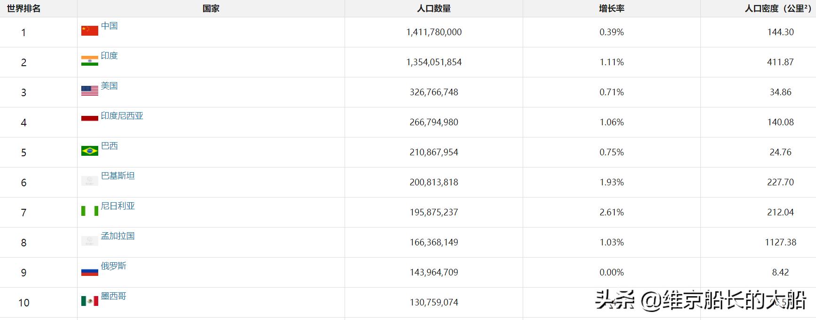Click the China flag icon
816x320 pixels.
tap(90, 30)
